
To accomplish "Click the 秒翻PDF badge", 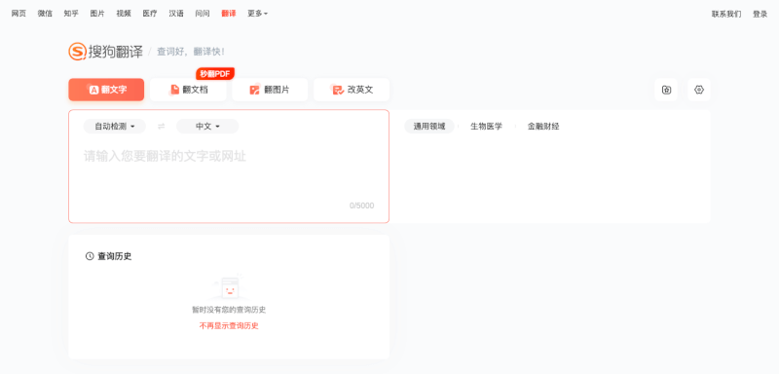I will coord(215,74).
